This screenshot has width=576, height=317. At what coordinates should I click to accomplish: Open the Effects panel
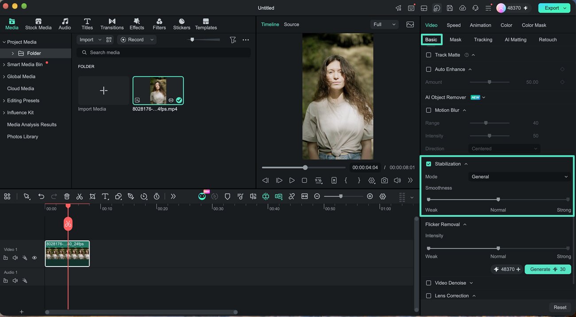(137, 24)
